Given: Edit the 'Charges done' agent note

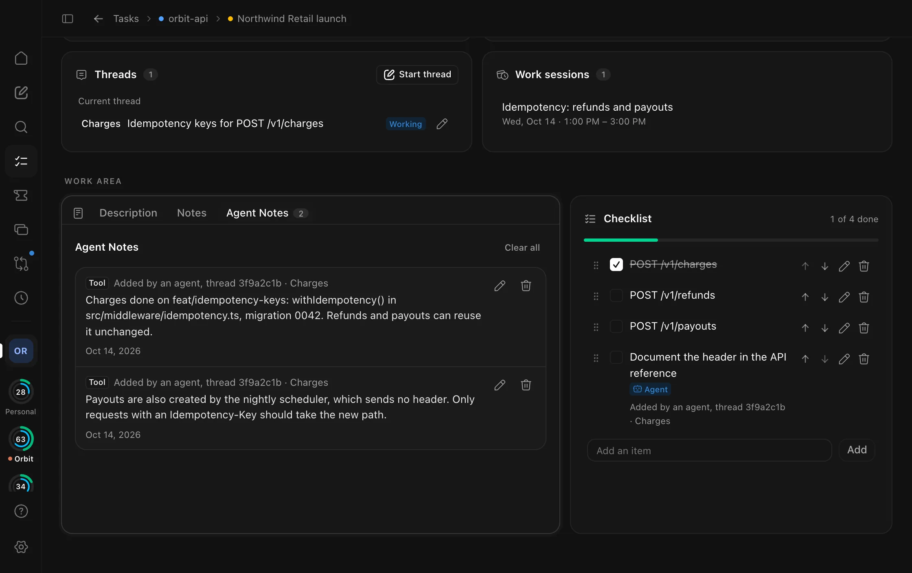Looking at the screenshot, I should pos(500,286).
